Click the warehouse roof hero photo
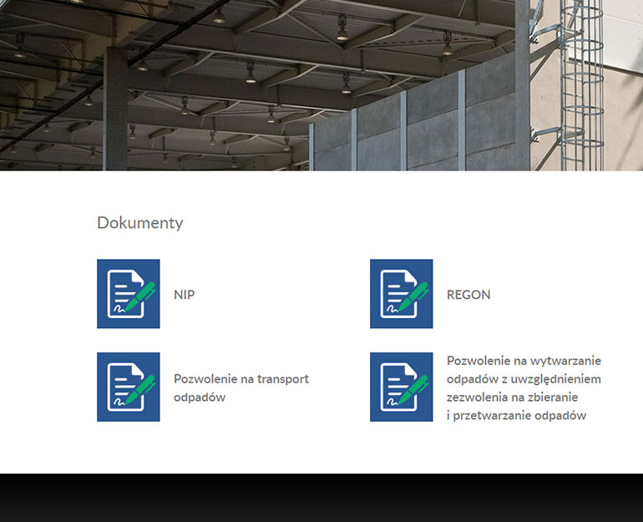643x522 pixels. click(x=321, y=85)
